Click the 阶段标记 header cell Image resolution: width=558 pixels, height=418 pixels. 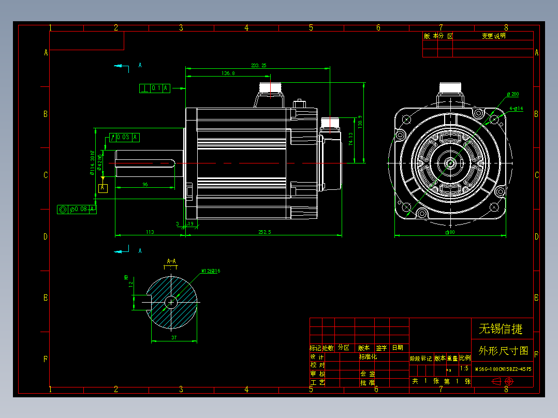click(x=421, y=359)
